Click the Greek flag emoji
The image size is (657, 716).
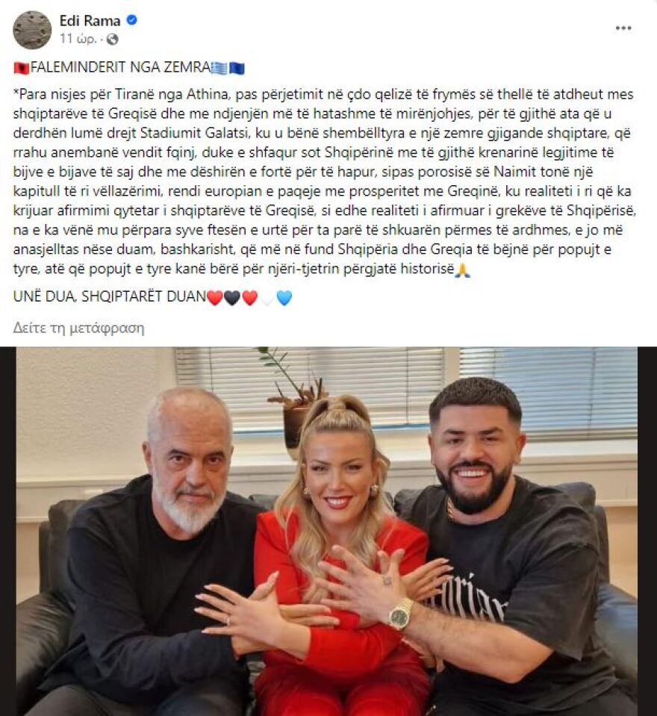218,68
